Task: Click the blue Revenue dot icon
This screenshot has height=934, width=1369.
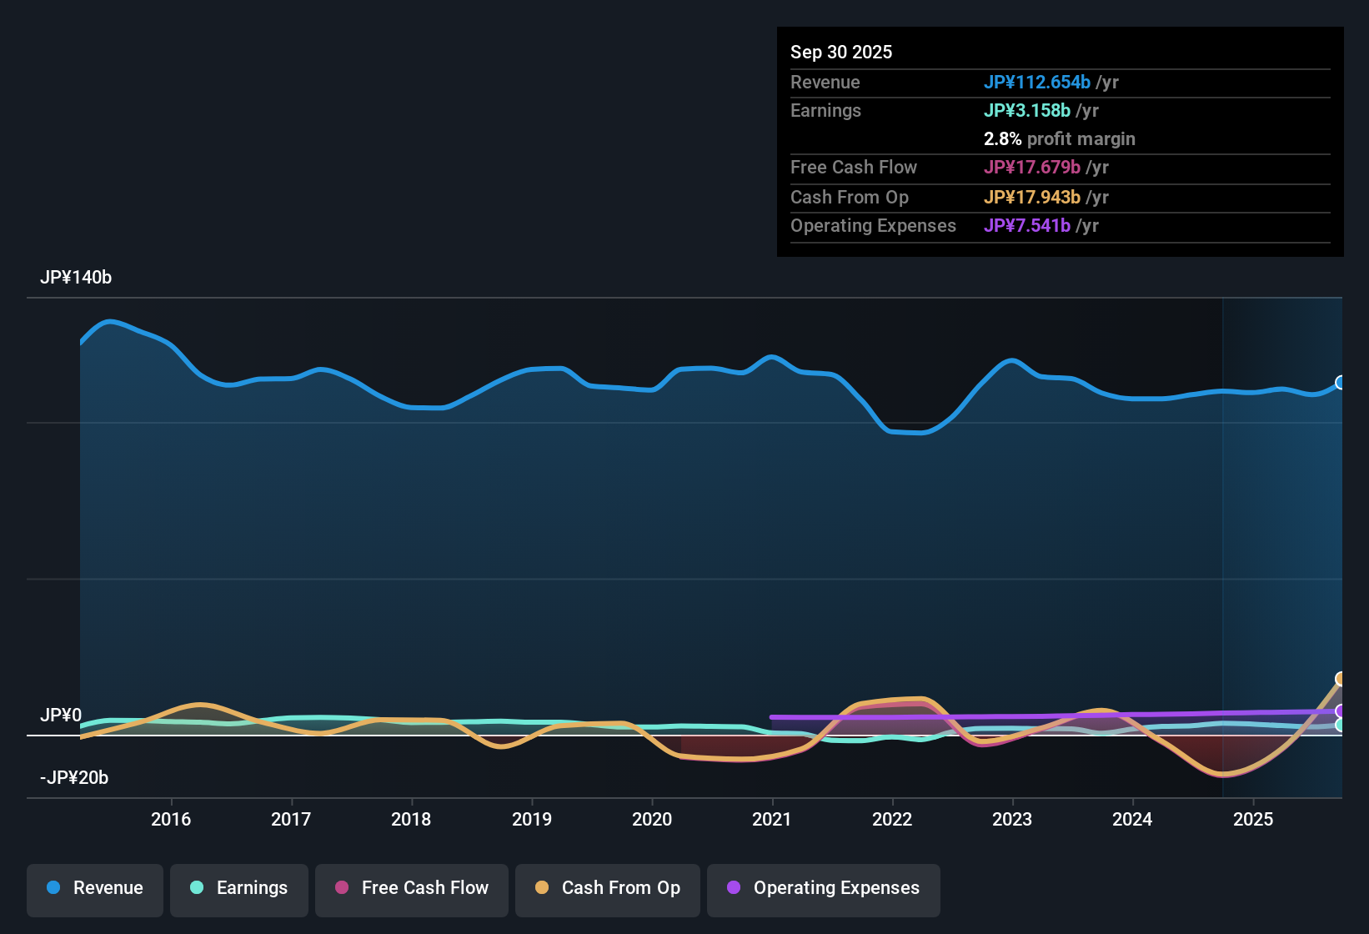Action: click(x=53, y=888)
